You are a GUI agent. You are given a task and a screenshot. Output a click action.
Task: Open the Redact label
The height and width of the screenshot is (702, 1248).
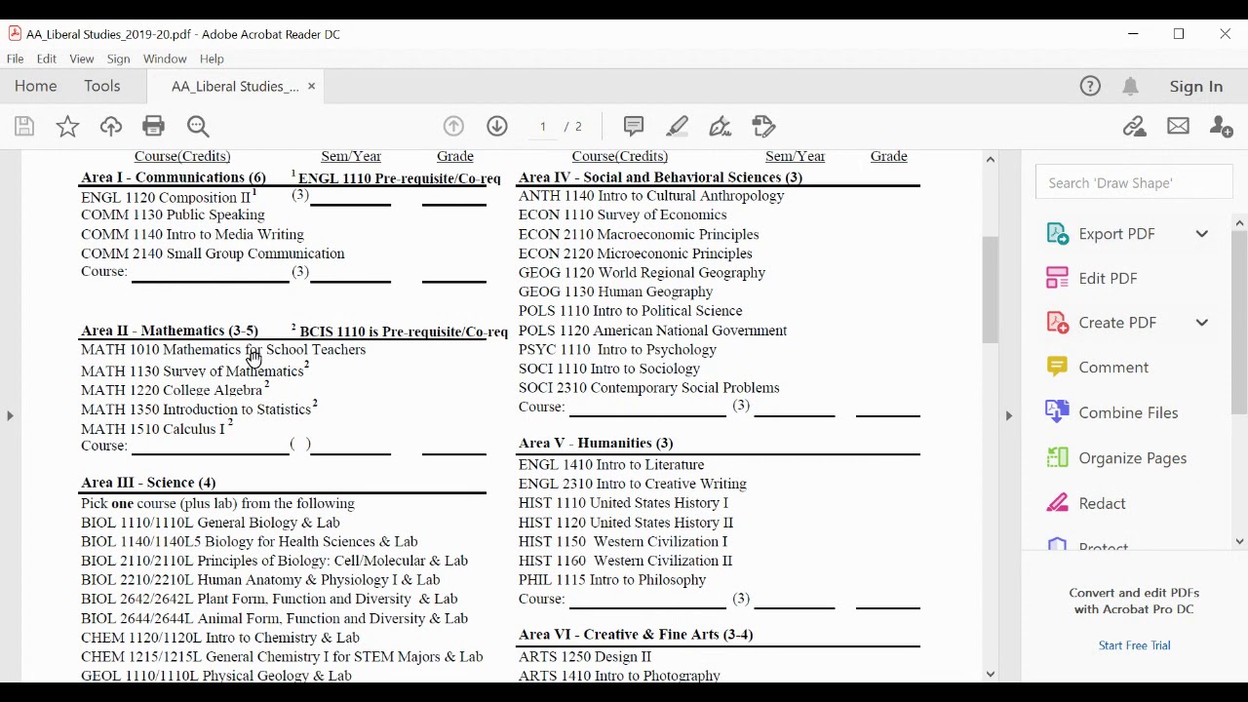tap(1102, 503)
